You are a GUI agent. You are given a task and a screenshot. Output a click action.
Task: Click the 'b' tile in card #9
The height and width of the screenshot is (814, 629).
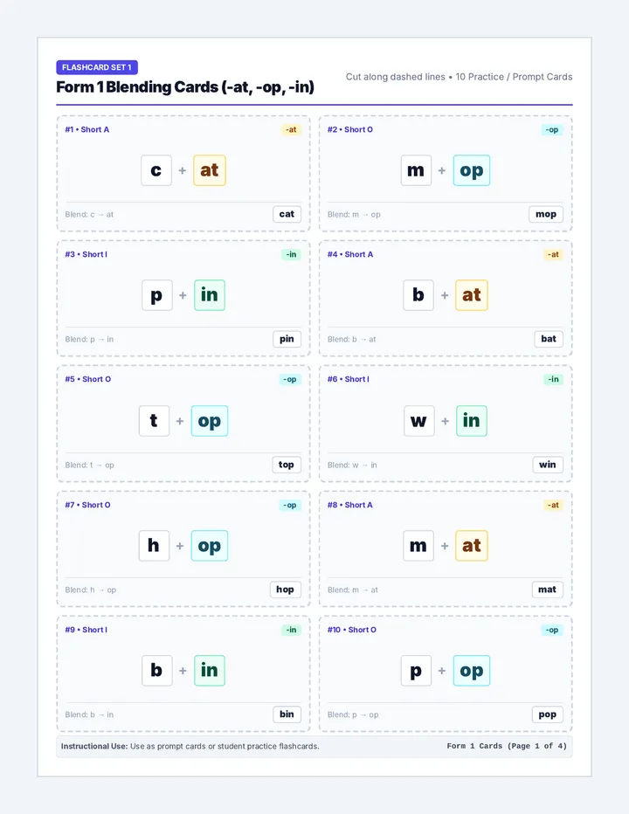(157, 671)
